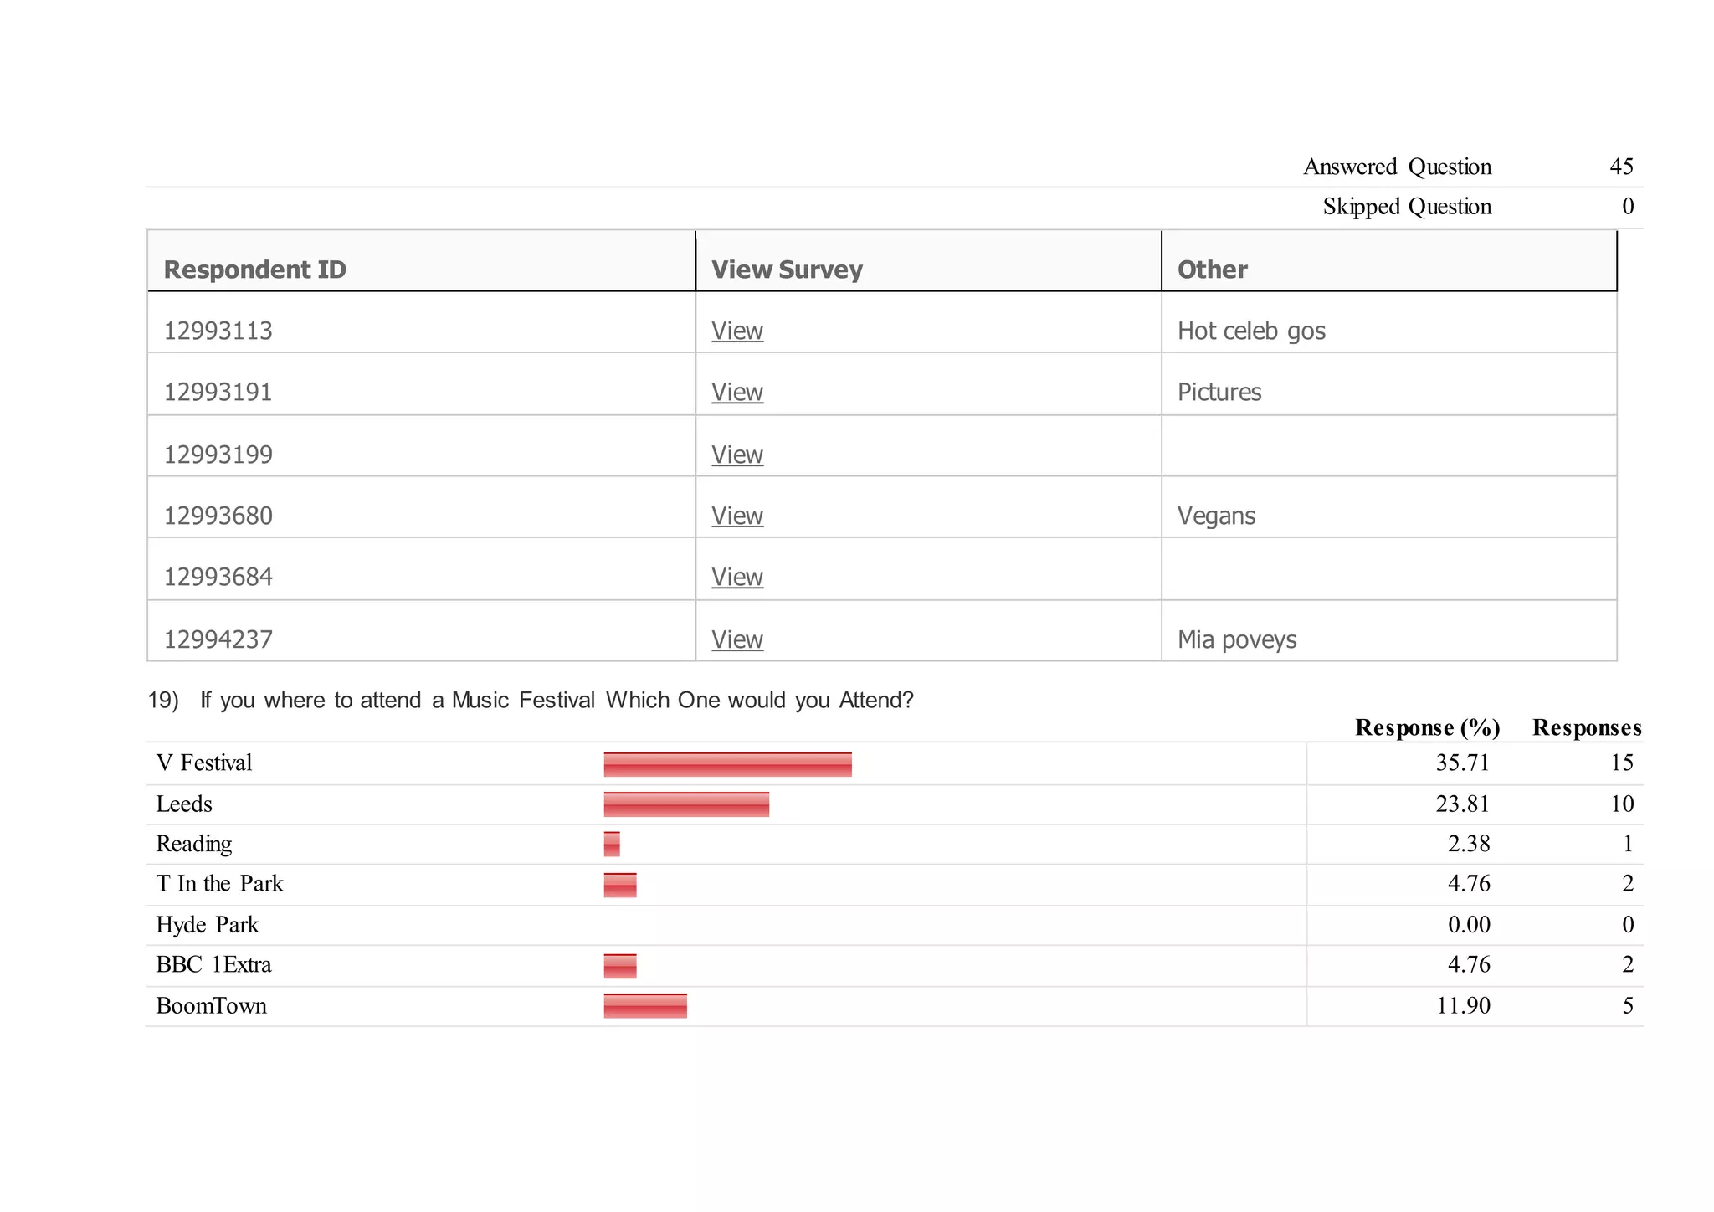
Task: Click the Respondent ID column header
Action: pyautogui.click(x=254, y=270)
